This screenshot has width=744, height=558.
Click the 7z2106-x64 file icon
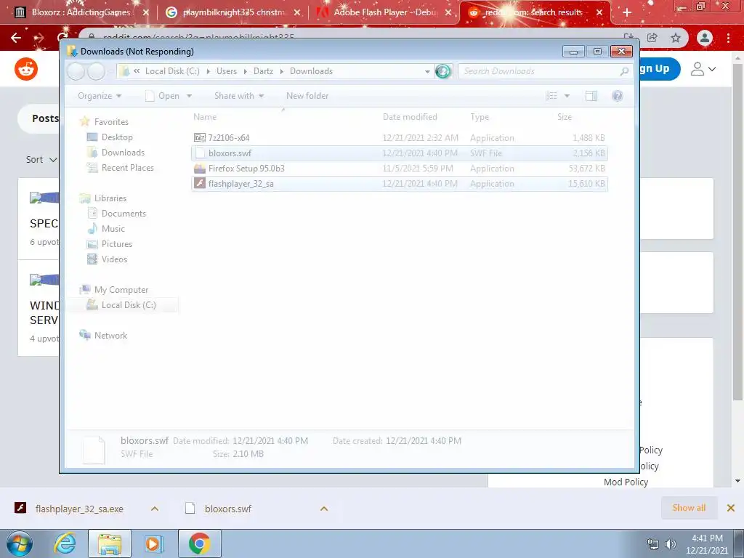pos(200,137)
